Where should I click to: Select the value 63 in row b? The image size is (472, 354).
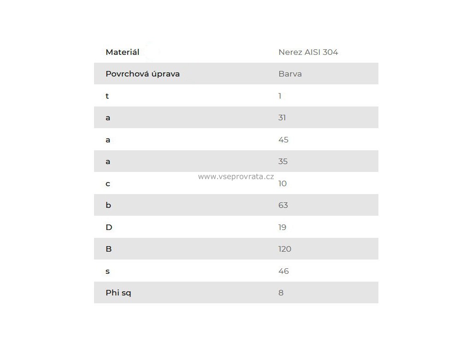pyautogui.click(x=283, y=205)
